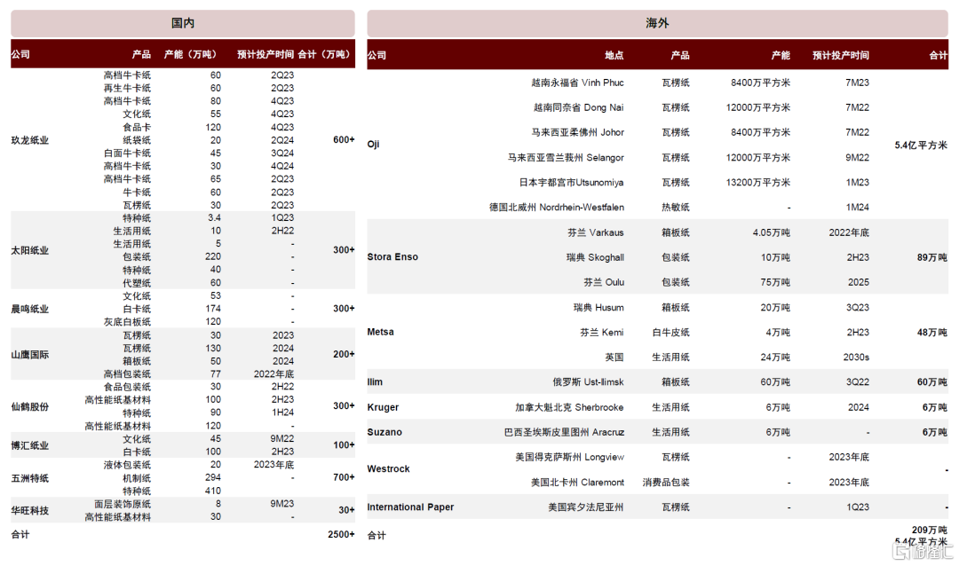Select location 俄罗斯 Ust-Ilimsk
Screen dimensions: 959x566
coord(589,382)
